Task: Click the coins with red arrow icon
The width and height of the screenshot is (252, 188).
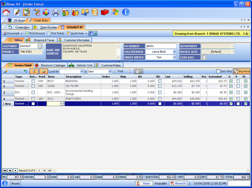Action: (x=75, y=12)
